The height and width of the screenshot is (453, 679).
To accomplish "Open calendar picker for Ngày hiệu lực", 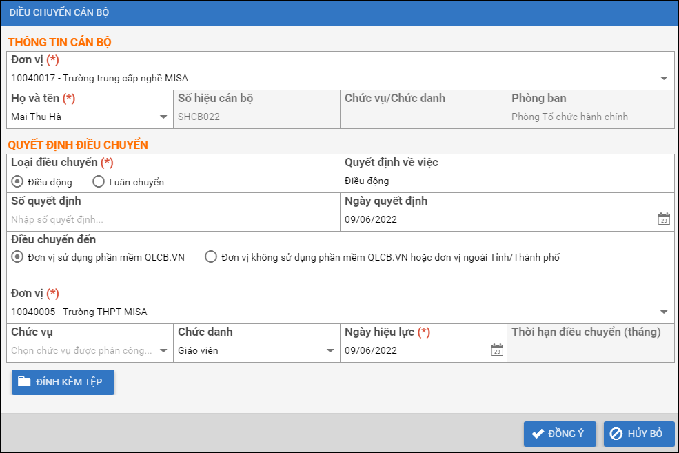I will click(496, 350).
